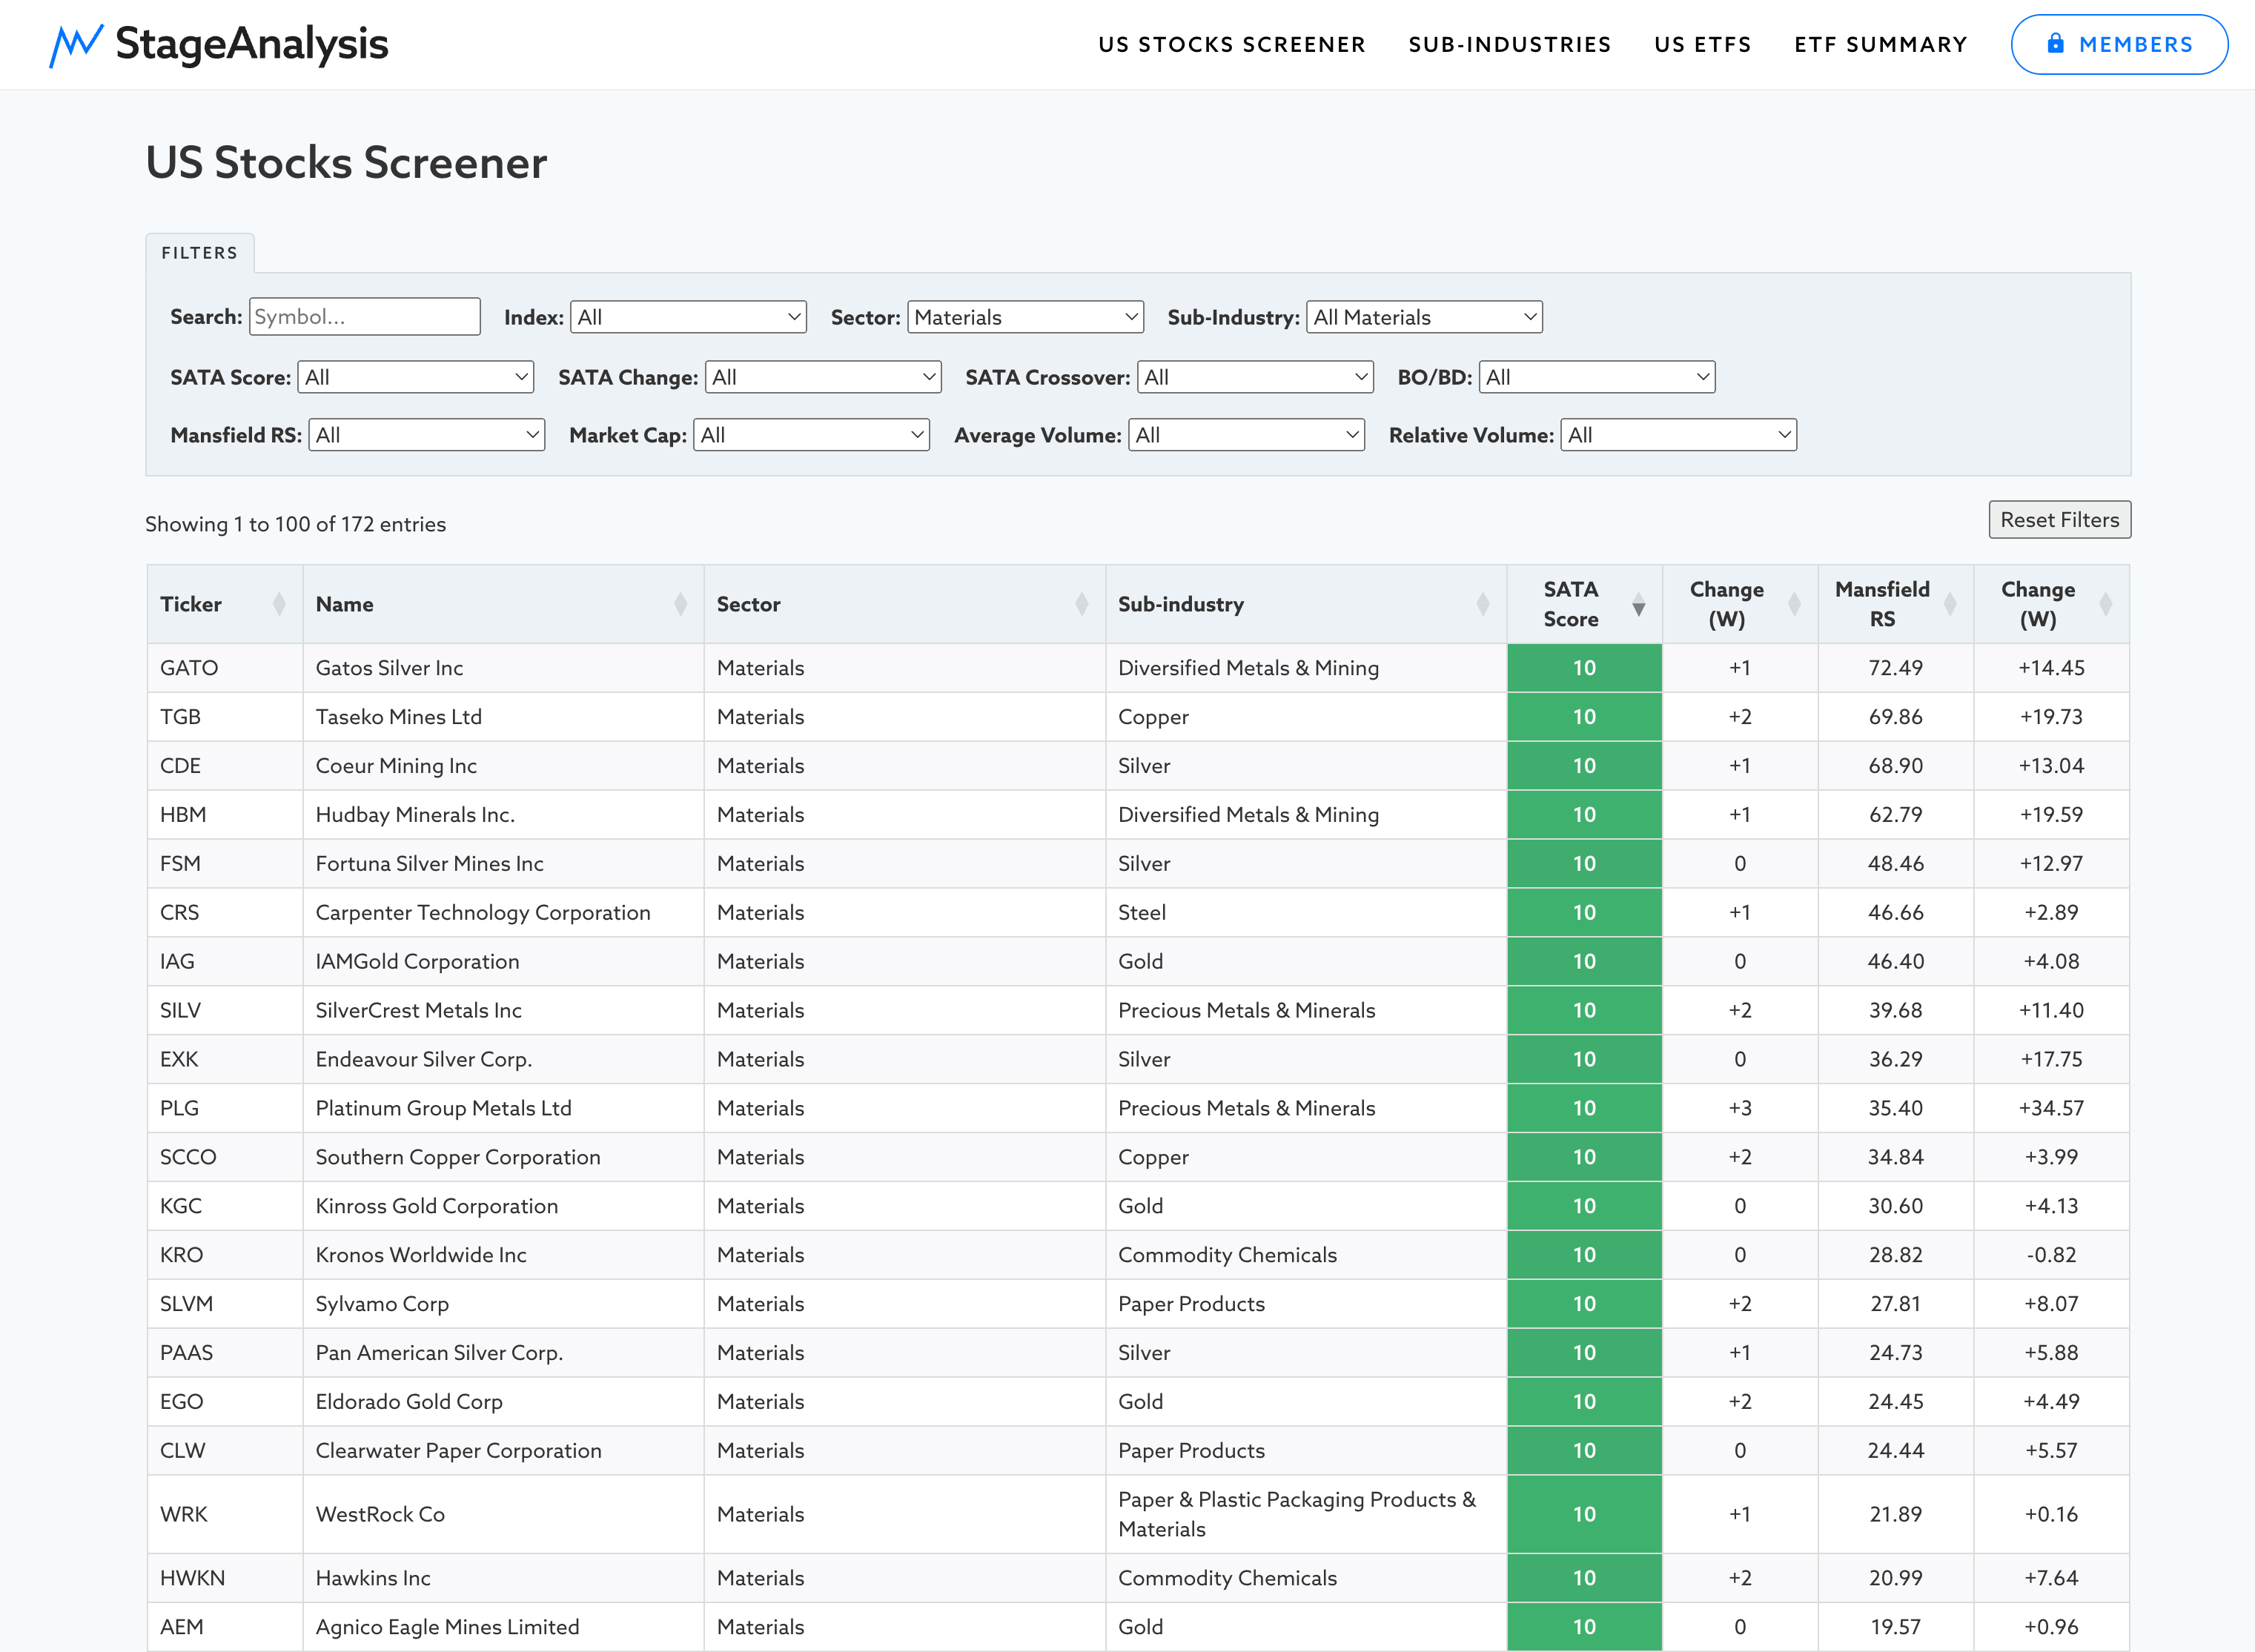Sort by Ticker column arrows
Screen dimensions: 2255x1652
279,604
